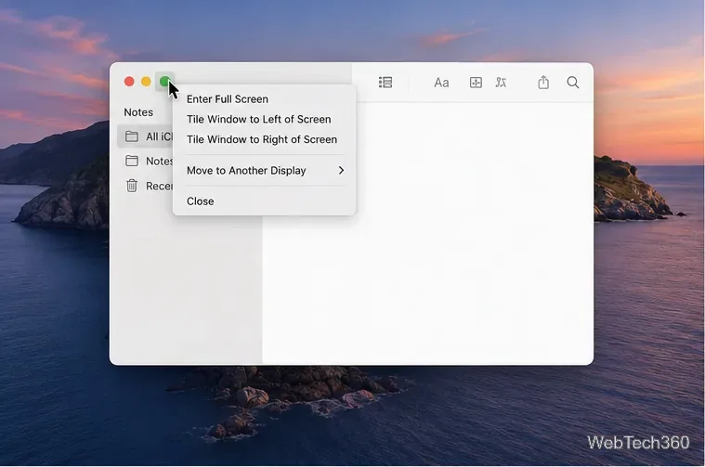Viewport: 705px width, 467px height.
Task: Choose Close in the popup menu
Action: click(x=265, y=201)
